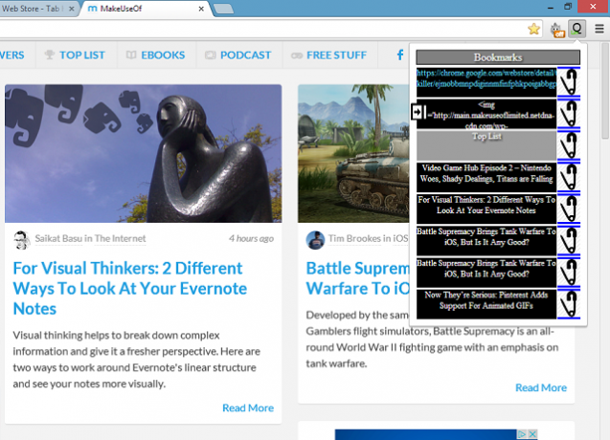Open the FREE STUFF menu item
Viewport: 610px width, 440px height.
pos(329,55)
